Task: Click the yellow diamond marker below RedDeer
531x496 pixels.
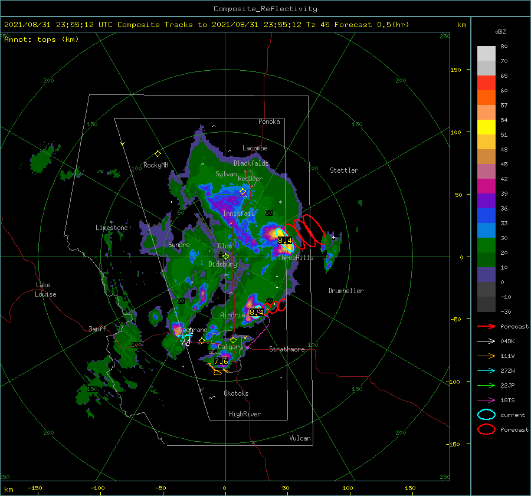Action: coord(242,192)
